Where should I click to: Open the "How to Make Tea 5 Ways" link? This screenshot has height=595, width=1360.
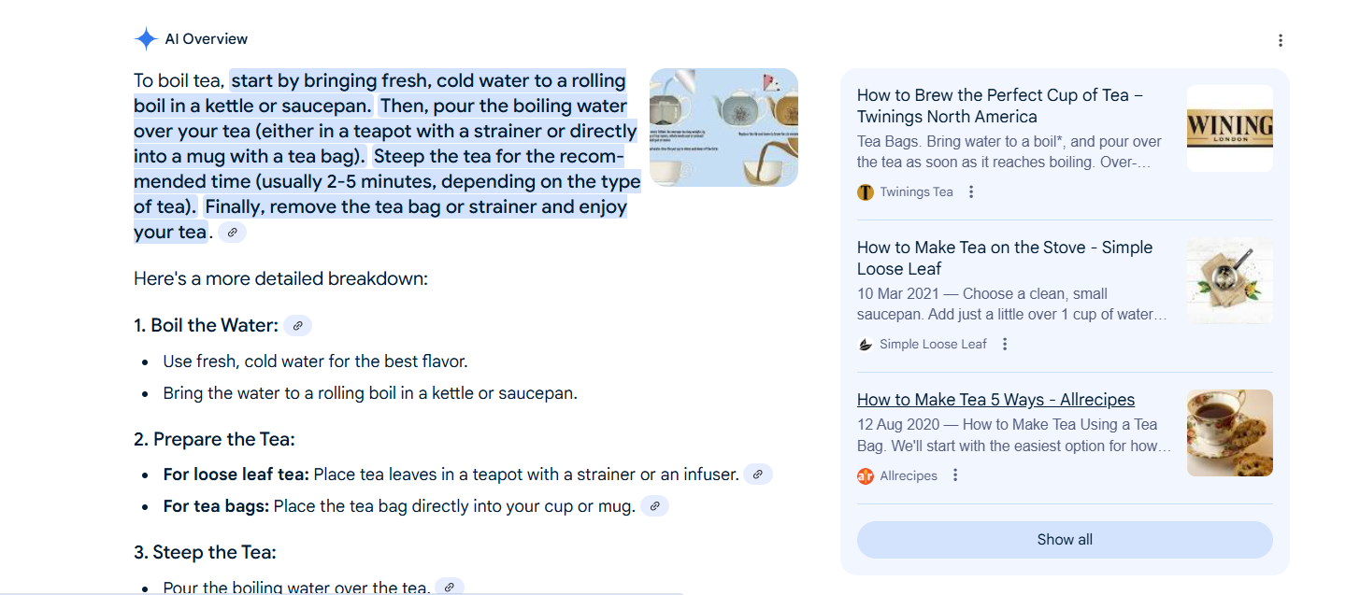point(995,399)
